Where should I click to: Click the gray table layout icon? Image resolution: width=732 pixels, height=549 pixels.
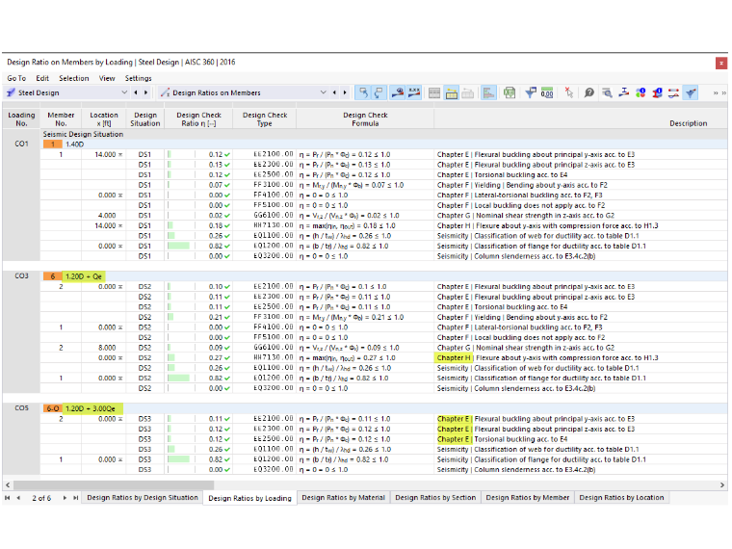[x=434, y=92]
